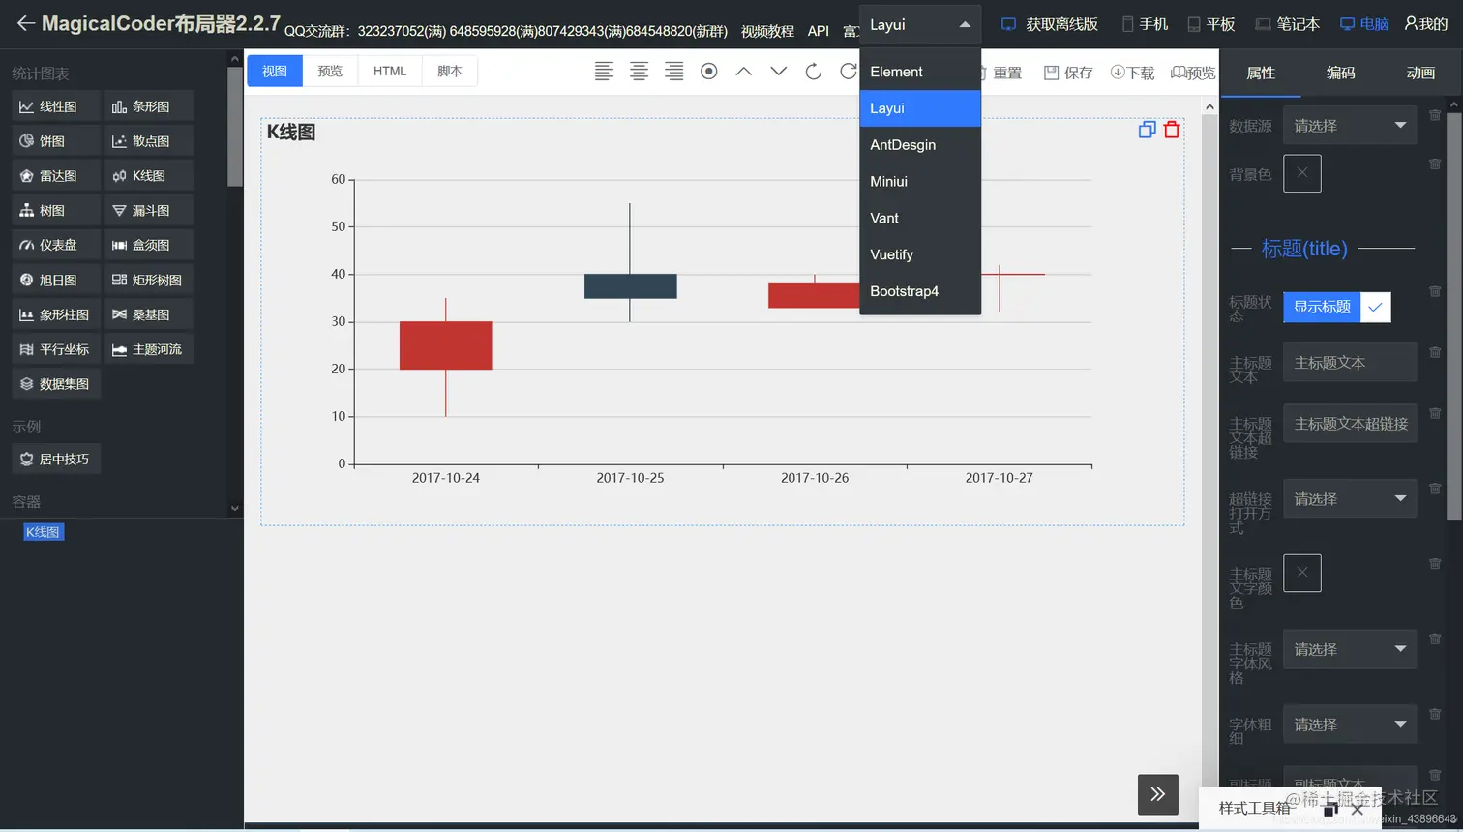Viewport: 1463px width, 832px height.
Task: Delete the 数据源 property with trash icon
Action: click(x=1435, y=115)
